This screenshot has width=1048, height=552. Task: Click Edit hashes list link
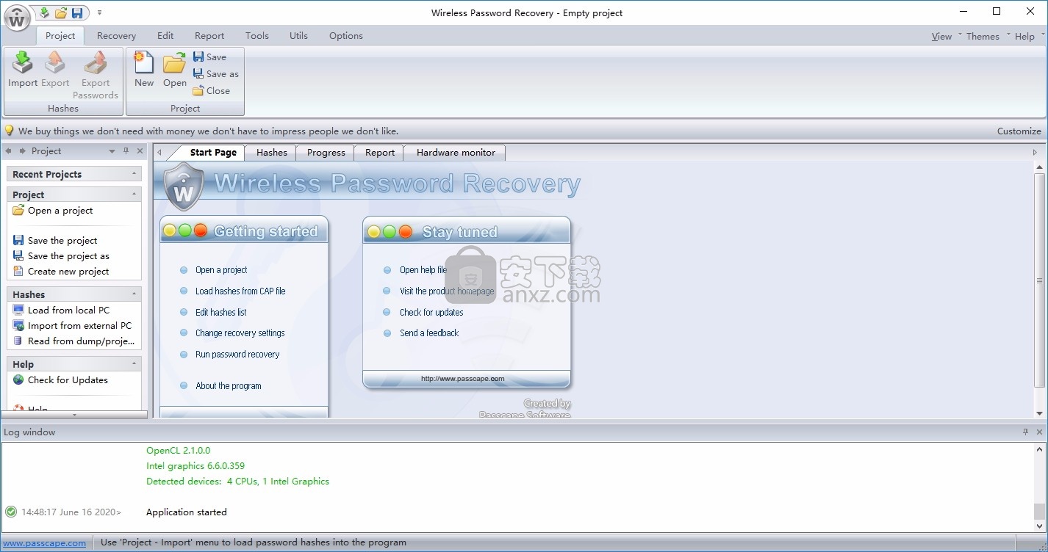pyautogui.click(x=220, y=312)
